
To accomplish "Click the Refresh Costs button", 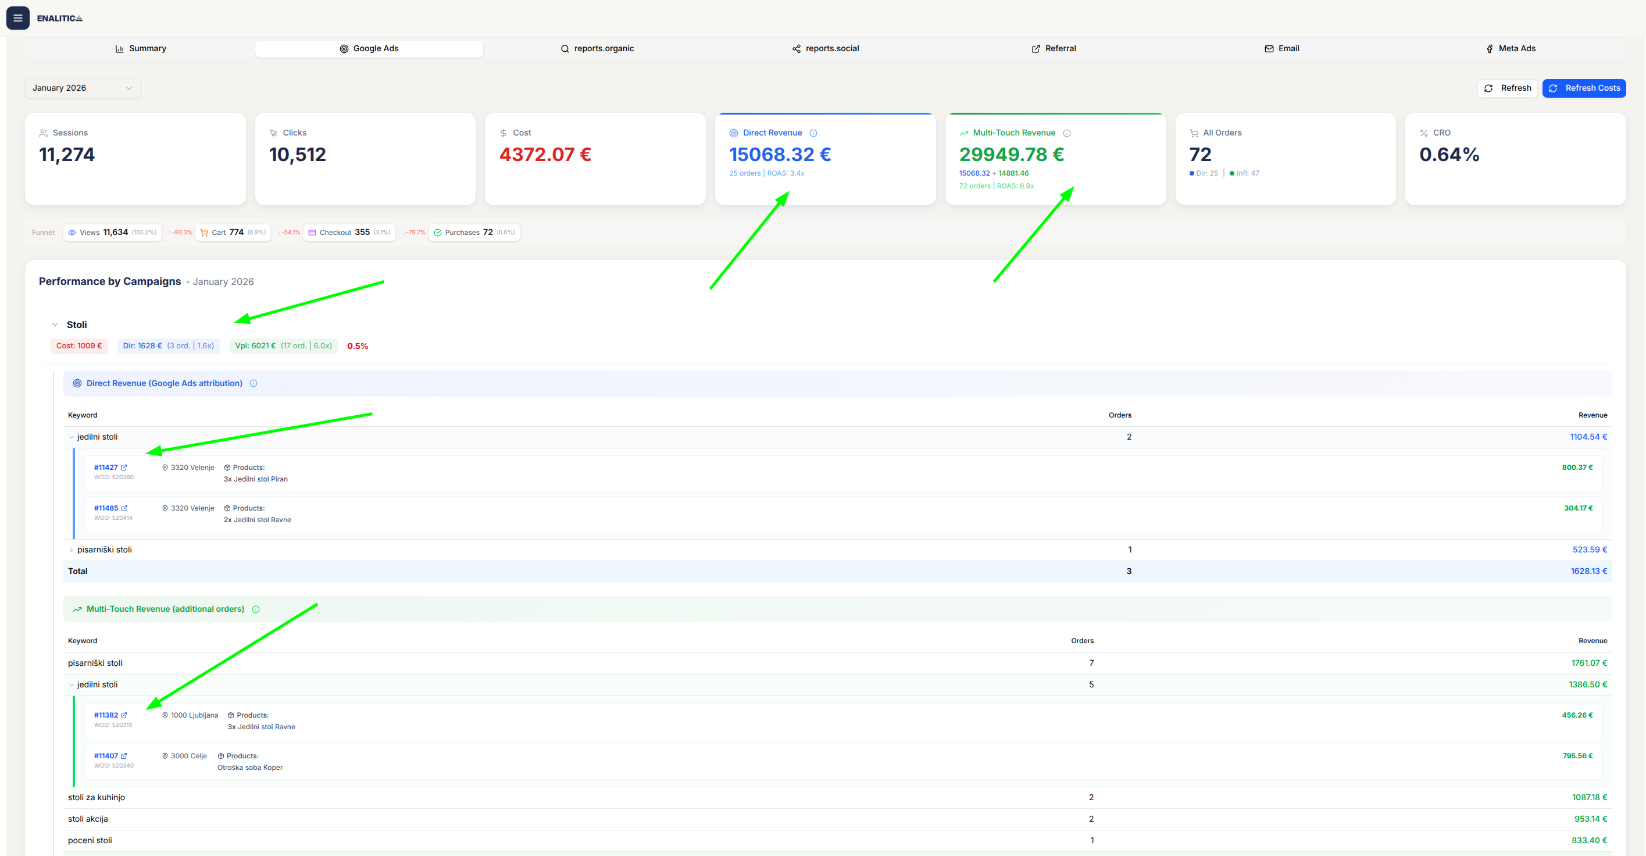I will click(x=1584, y=88).
